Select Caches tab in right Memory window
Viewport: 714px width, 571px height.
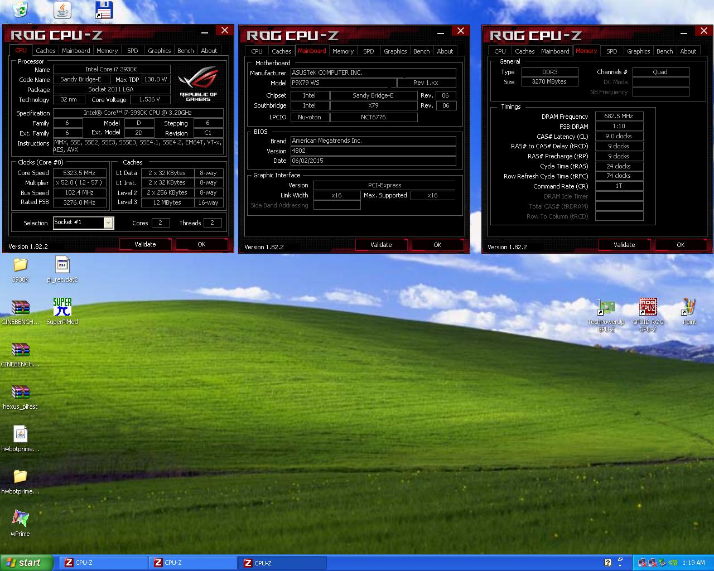525,51
